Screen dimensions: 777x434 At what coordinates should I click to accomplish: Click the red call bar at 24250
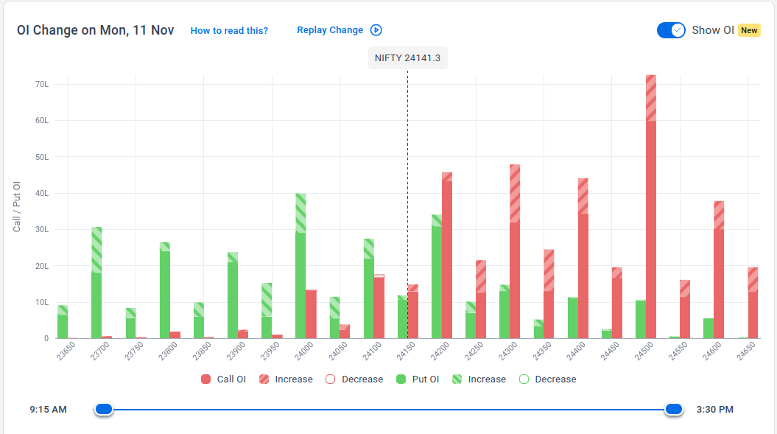tap(481, 300)
